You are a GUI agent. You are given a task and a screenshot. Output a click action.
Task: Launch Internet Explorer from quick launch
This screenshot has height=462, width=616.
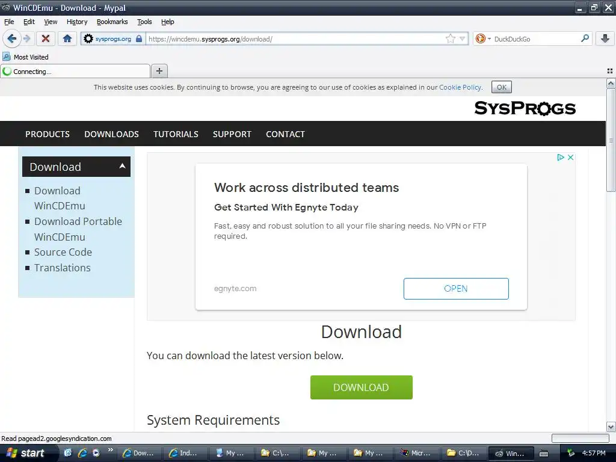click(x=82, y=452)
